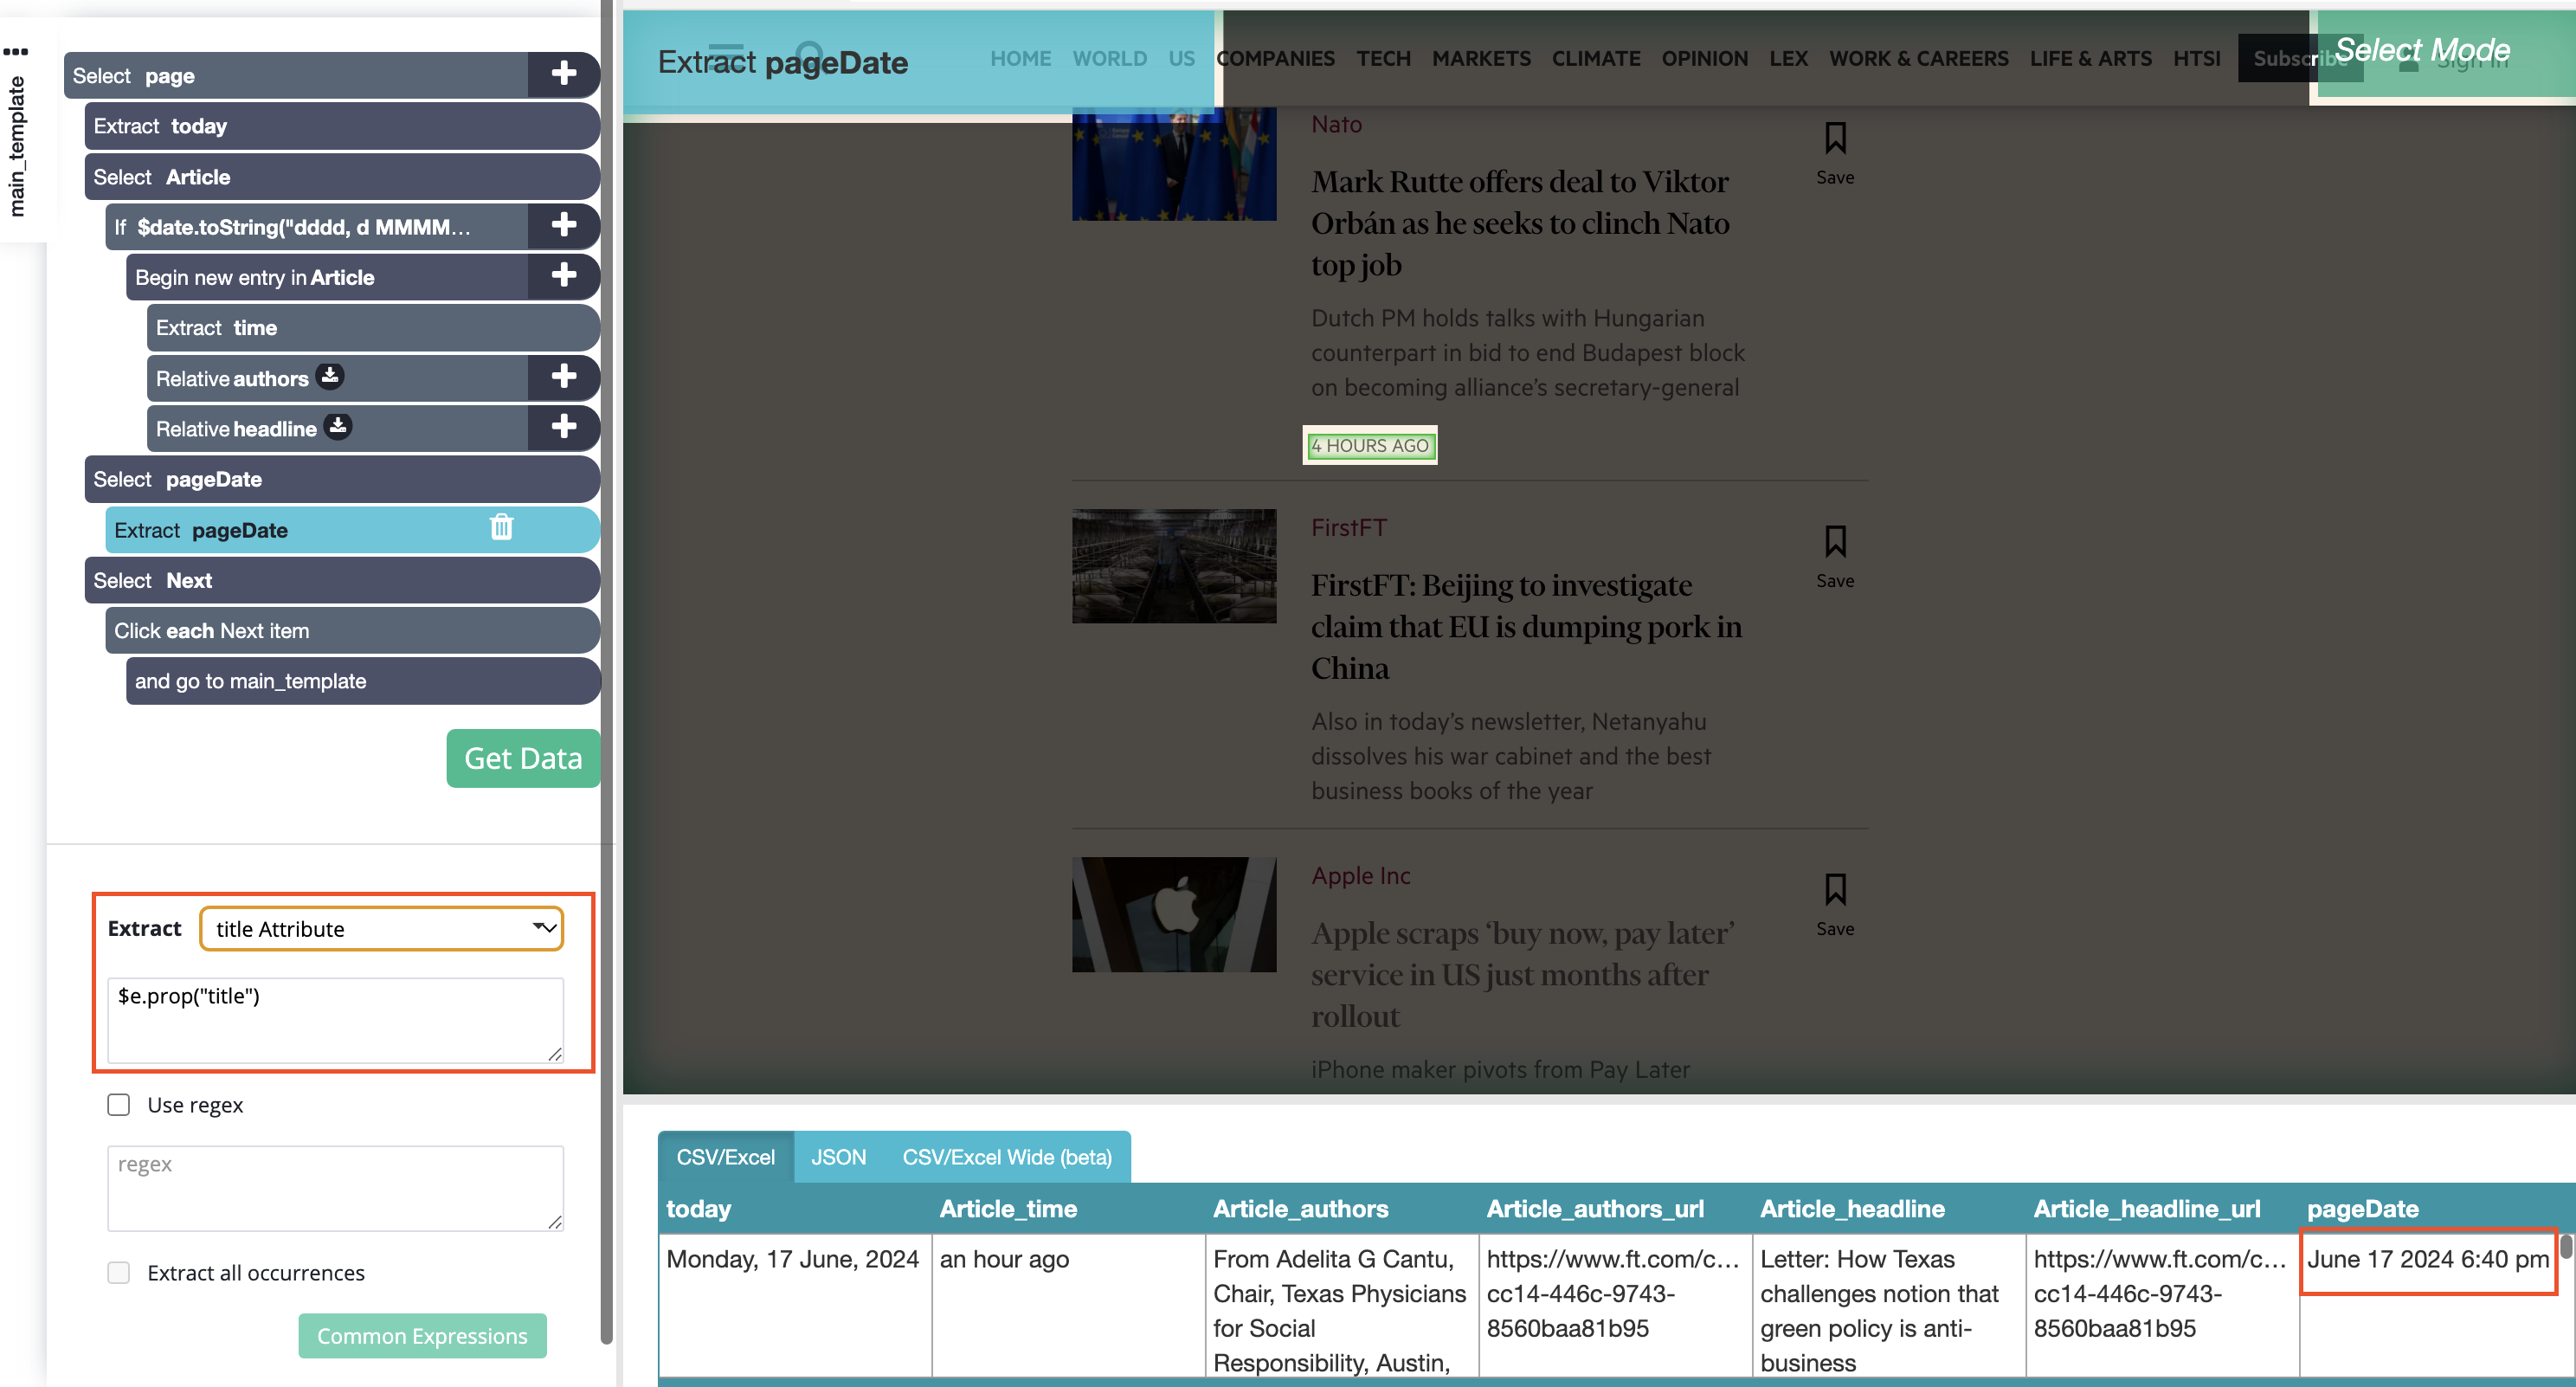Save the Nato article using its bookmark icon
This screenshot has height=1387, width=2576.
1835,139
